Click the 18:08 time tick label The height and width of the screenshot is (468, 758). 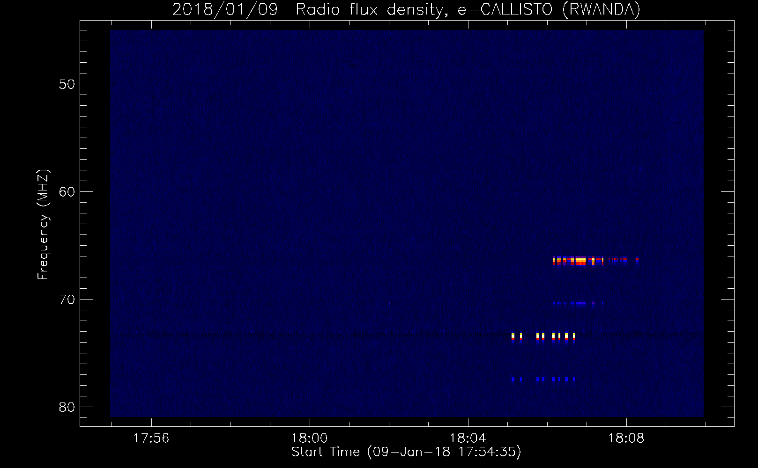[626, 438]
